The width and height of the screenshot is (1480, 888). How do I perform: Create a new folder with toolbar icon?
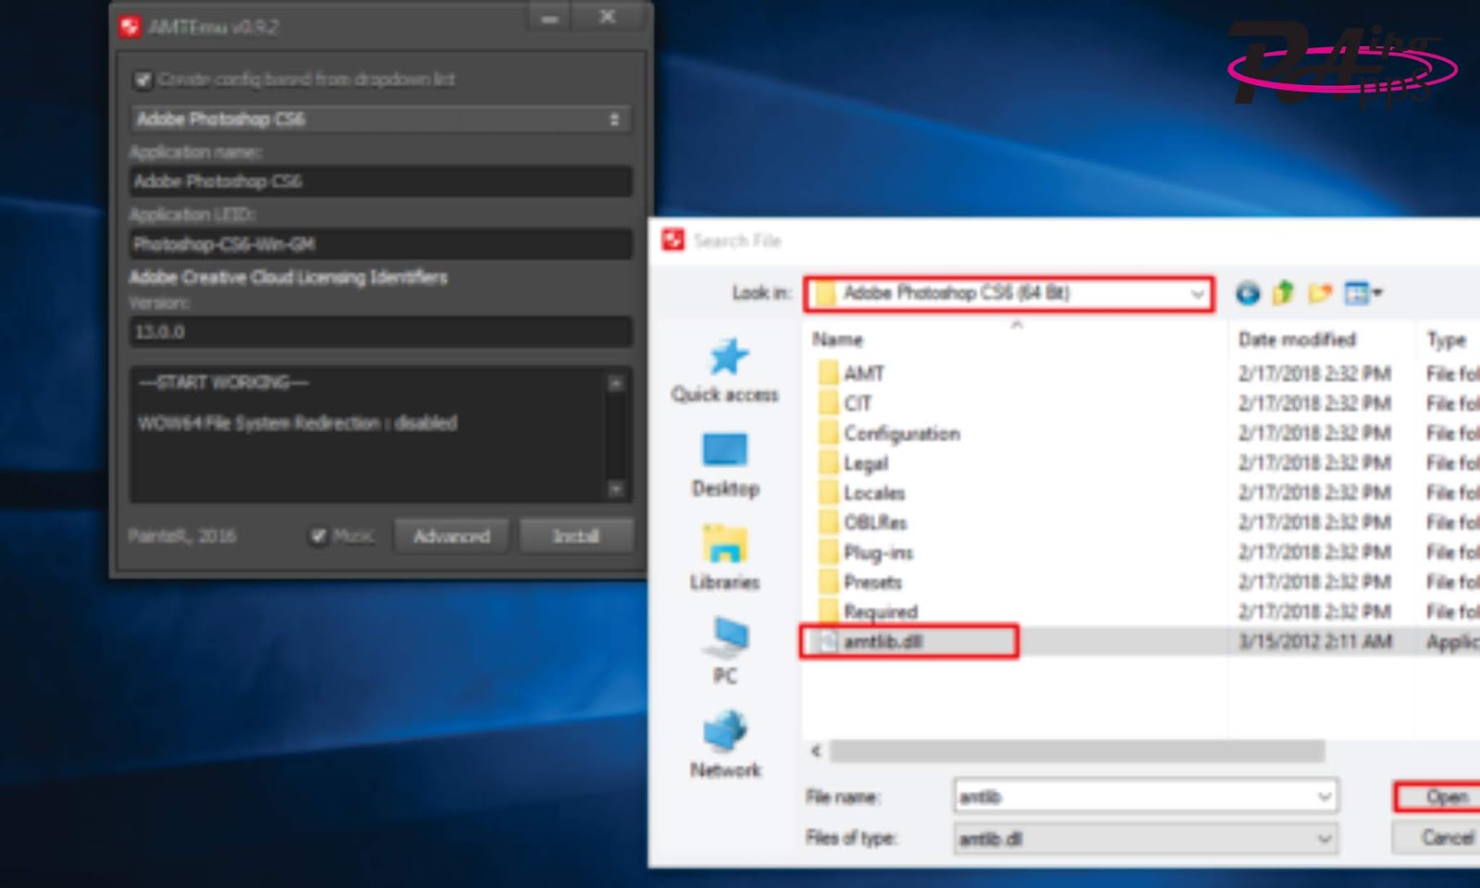(x=1319, y=293)
